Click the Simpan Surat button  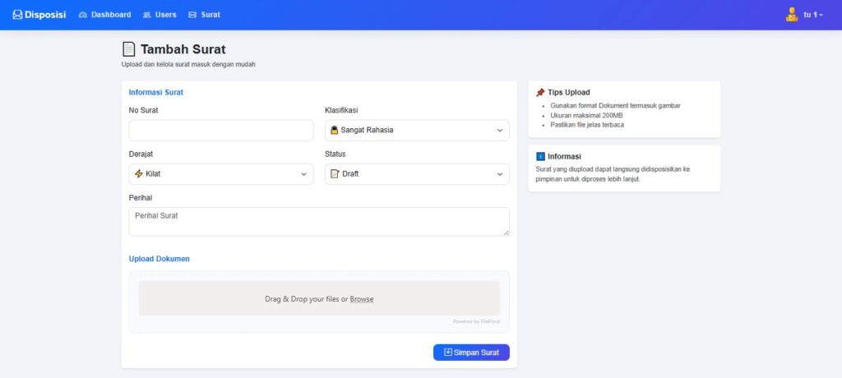click(x=471, y=353)
